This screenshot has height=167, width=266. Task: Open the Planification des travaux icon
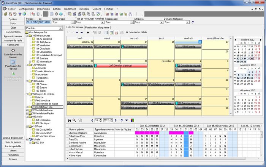13,62
